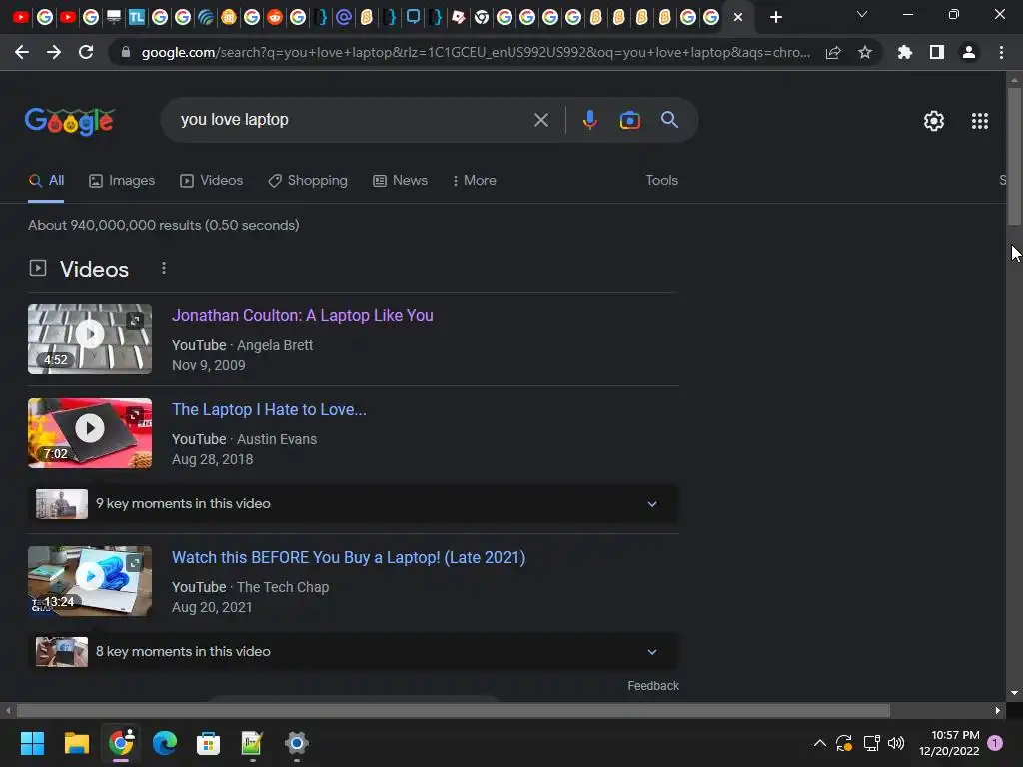Open the clock and date panel

coord(949,743)
